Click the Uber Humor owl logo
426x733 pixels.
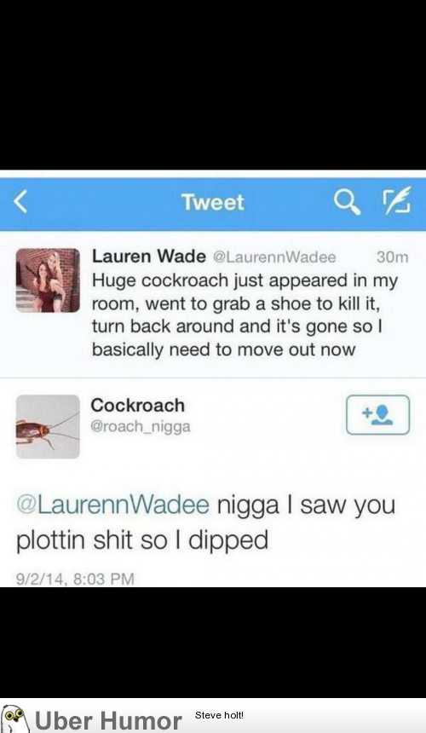15,719
